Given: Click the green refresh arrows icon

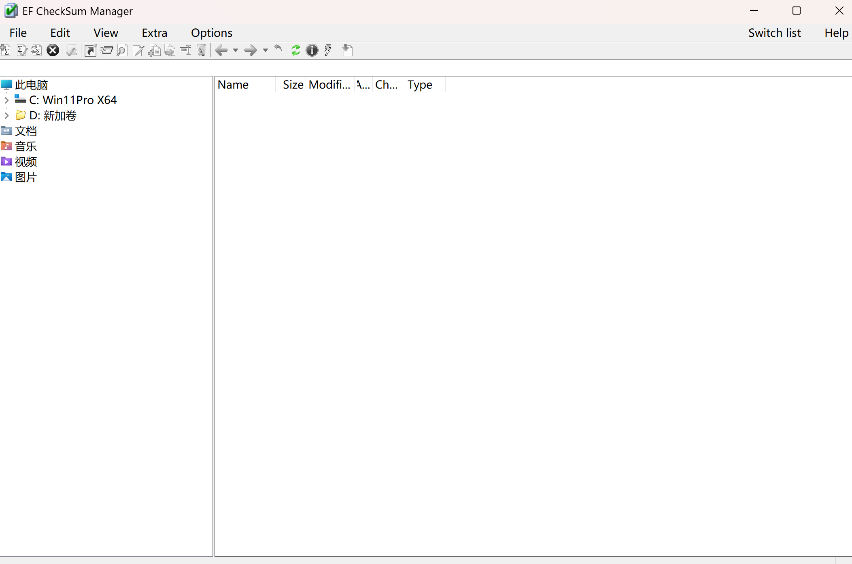Looking at the screenshot, I should tap(296, 50).
